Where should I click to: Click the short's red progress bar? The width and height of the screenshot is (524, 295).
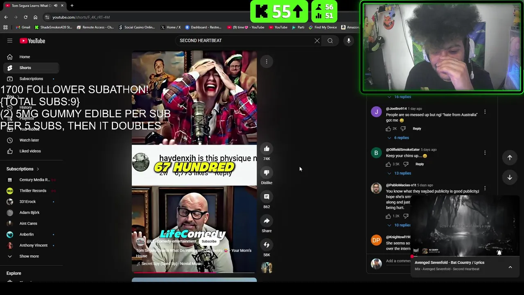click(x=194, y=272)
